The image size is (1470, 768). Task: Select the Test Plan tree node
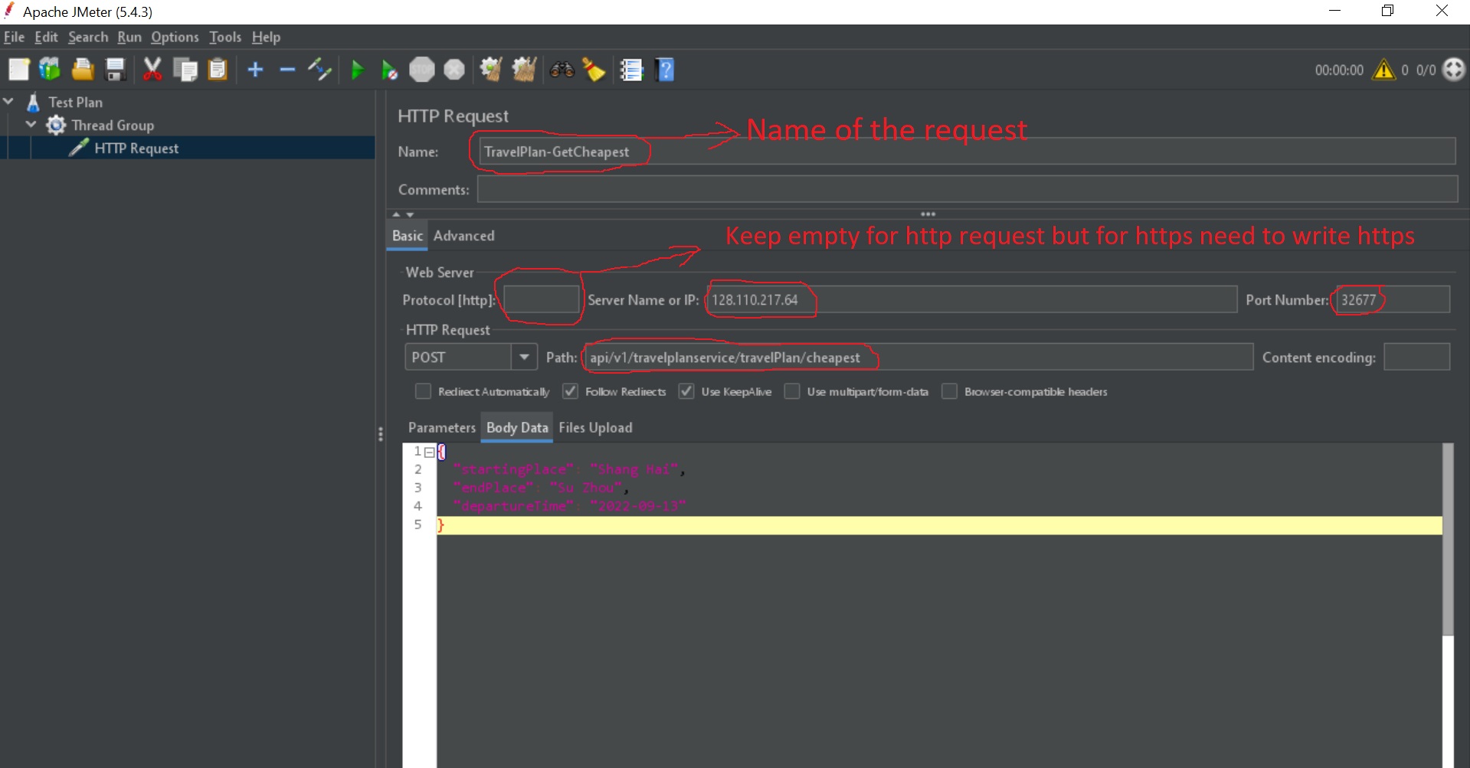(75, 102)
